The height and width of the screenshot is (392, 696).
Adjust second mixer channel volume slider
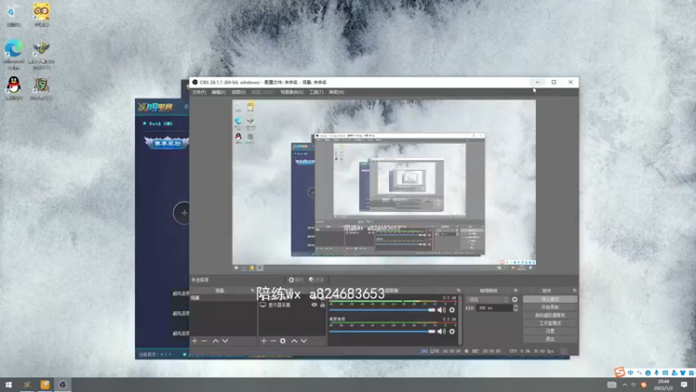382,332
